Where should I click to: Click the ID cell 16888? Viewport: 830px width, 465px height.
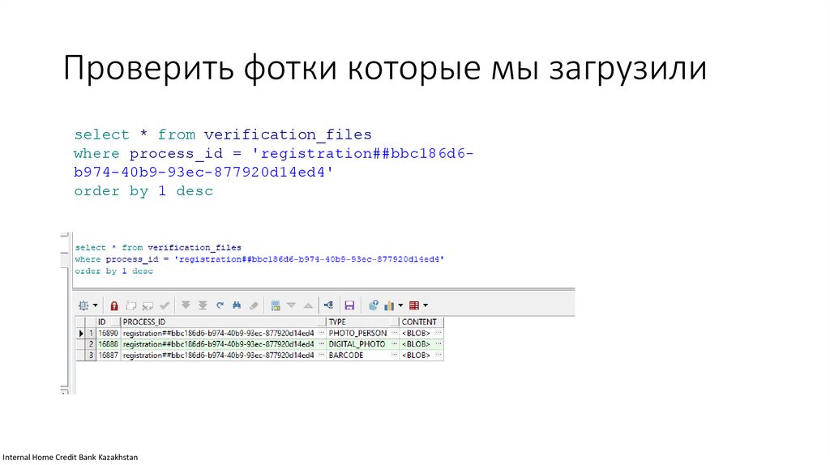(x=108, y=344)
